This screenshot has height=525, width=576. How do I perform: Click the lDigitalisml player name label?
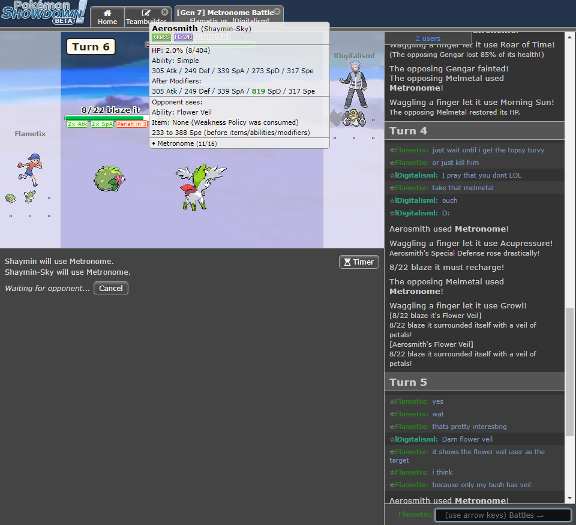point(354,56)
